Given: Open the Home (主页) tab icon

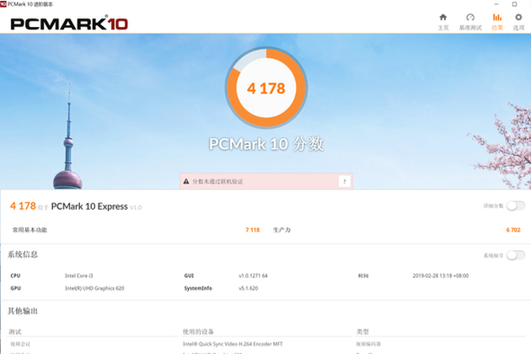Looking at the screenshot, I should point(443,17).
